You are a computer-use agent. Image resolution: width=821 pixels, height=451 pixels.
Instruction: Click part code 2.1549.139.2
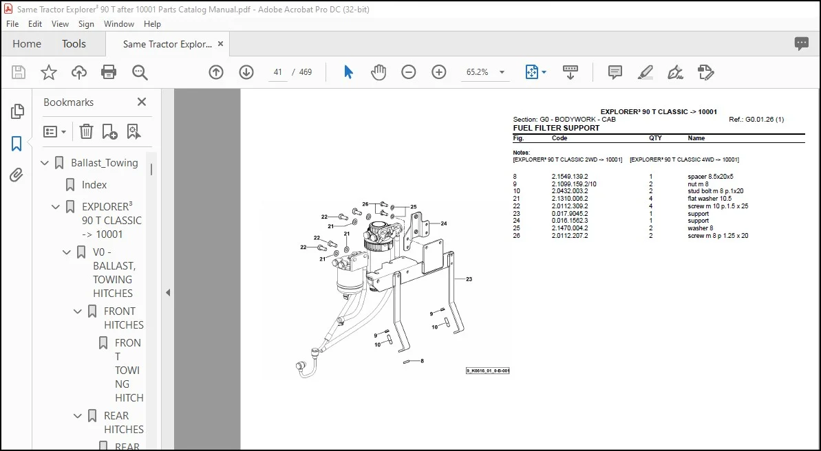tap(570, 177)
